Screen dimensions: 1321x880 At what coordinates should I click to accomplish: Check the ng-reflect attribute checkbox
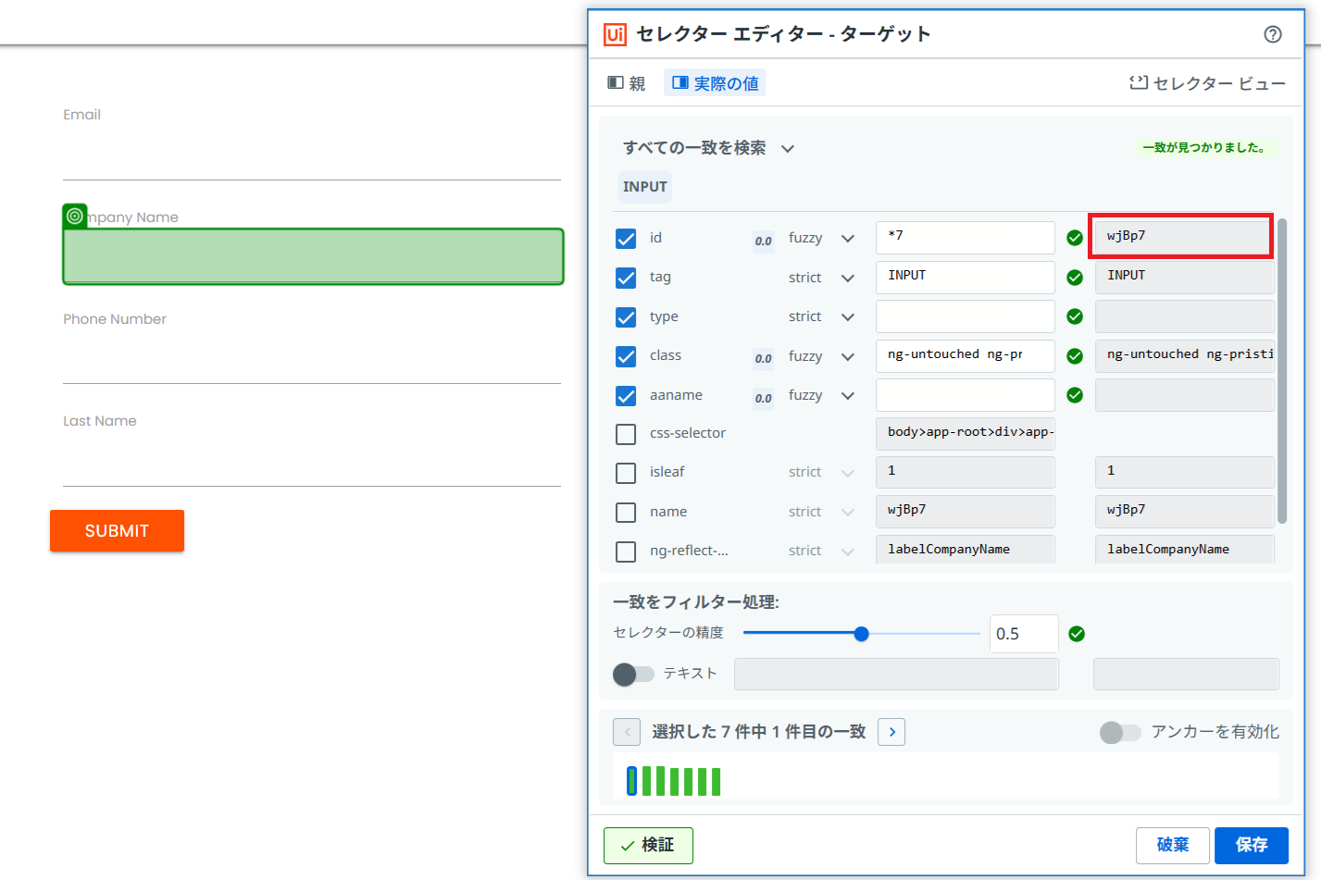(x=626, y=552)
